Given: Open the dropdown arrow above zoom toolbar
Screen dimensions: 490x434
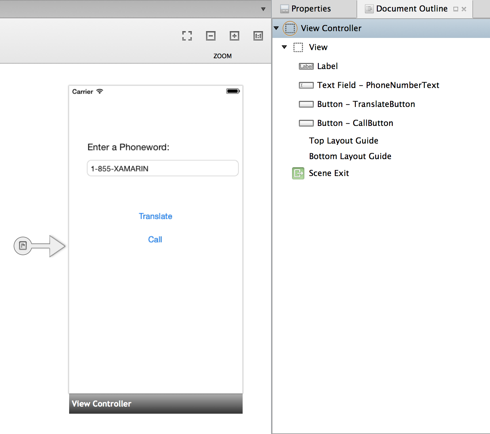Looking at the screenshot, I should click(x=263, y=9).
